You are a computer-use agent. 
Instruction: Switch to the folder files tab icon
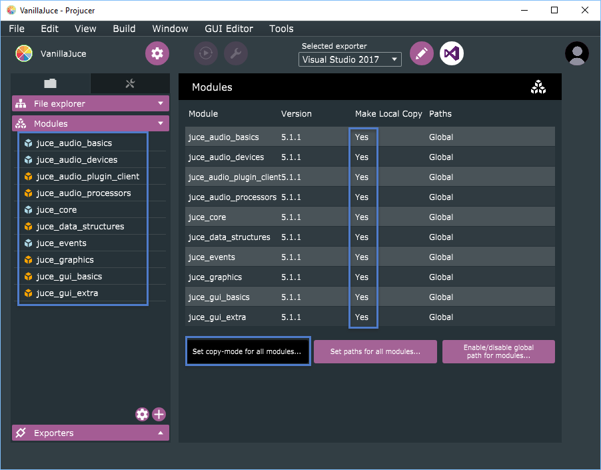tap(51, 83)
